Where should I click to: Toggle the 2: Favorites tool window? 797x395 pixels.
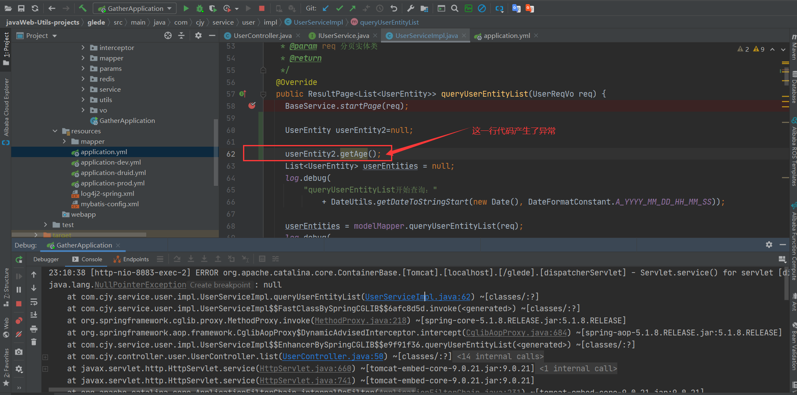point(6,367)
